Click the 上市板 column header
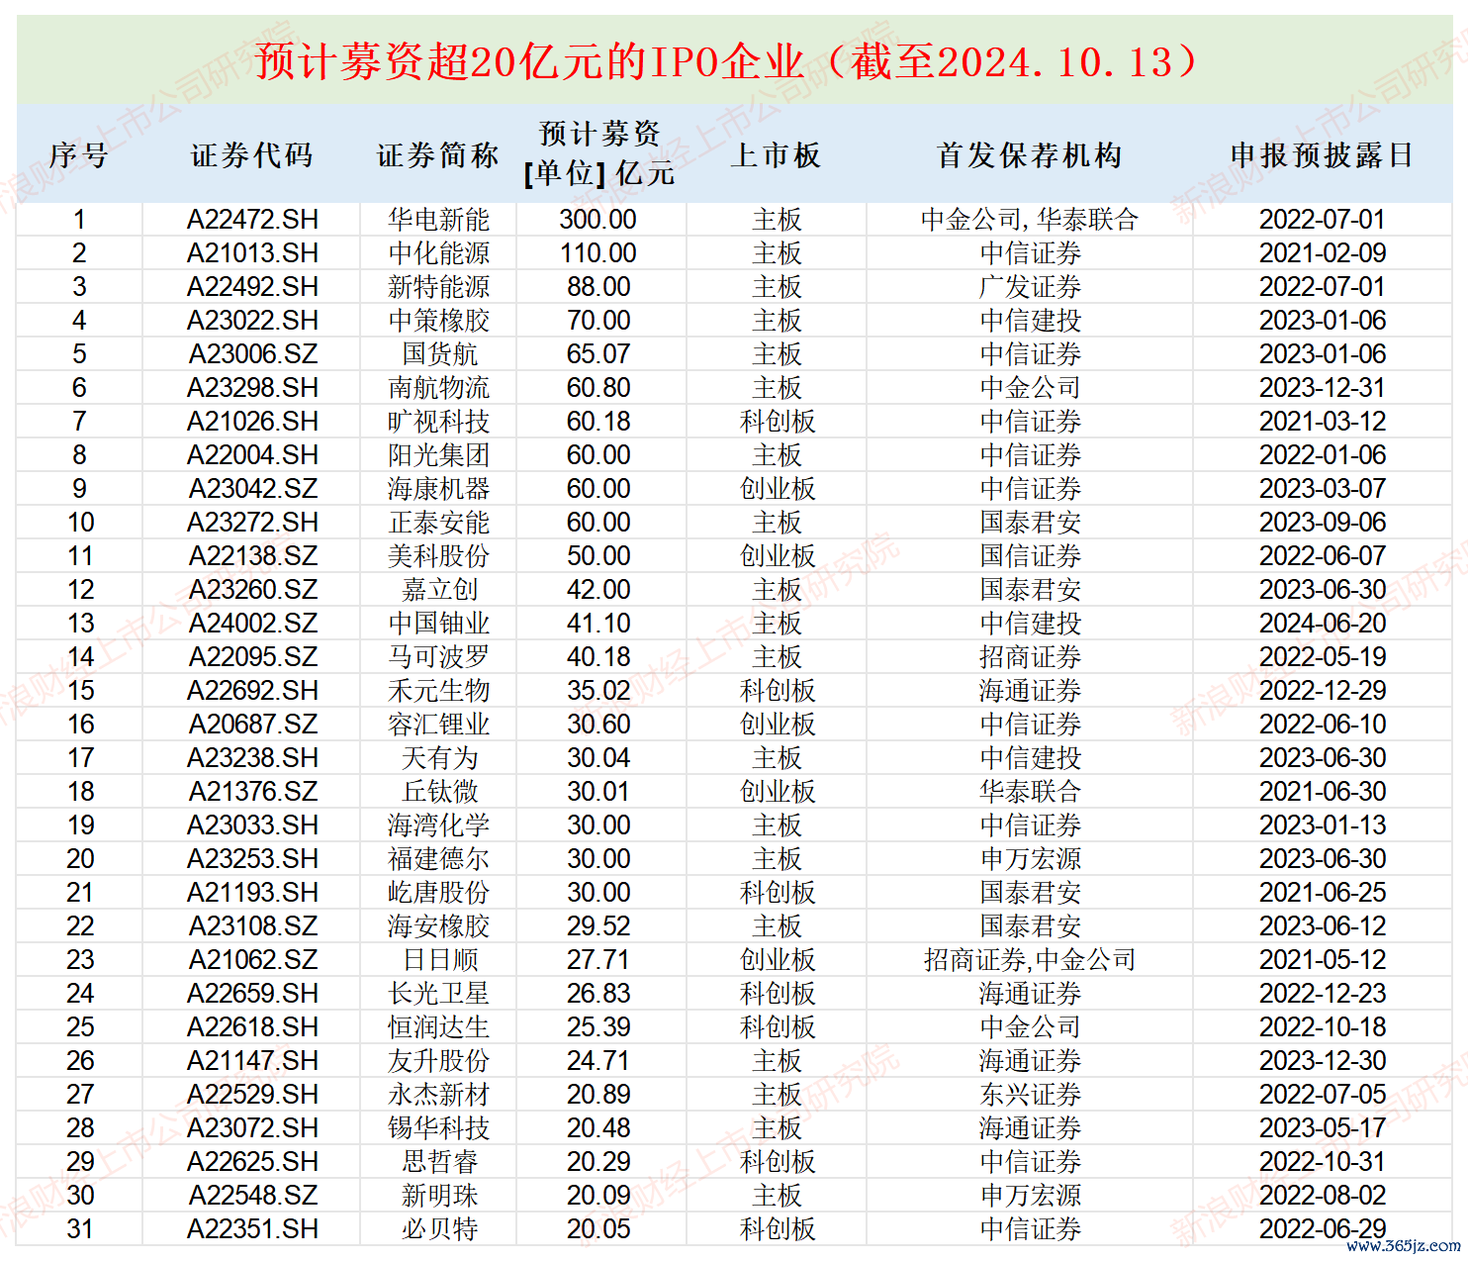This screenshot has height=1261, width=1468. (x=776, y=155)
